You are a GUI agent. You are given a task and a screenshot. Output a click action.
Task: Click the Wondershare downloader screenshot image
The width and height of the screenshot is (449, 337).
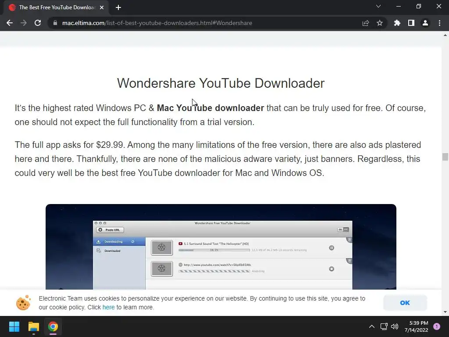tap(221, 247)
